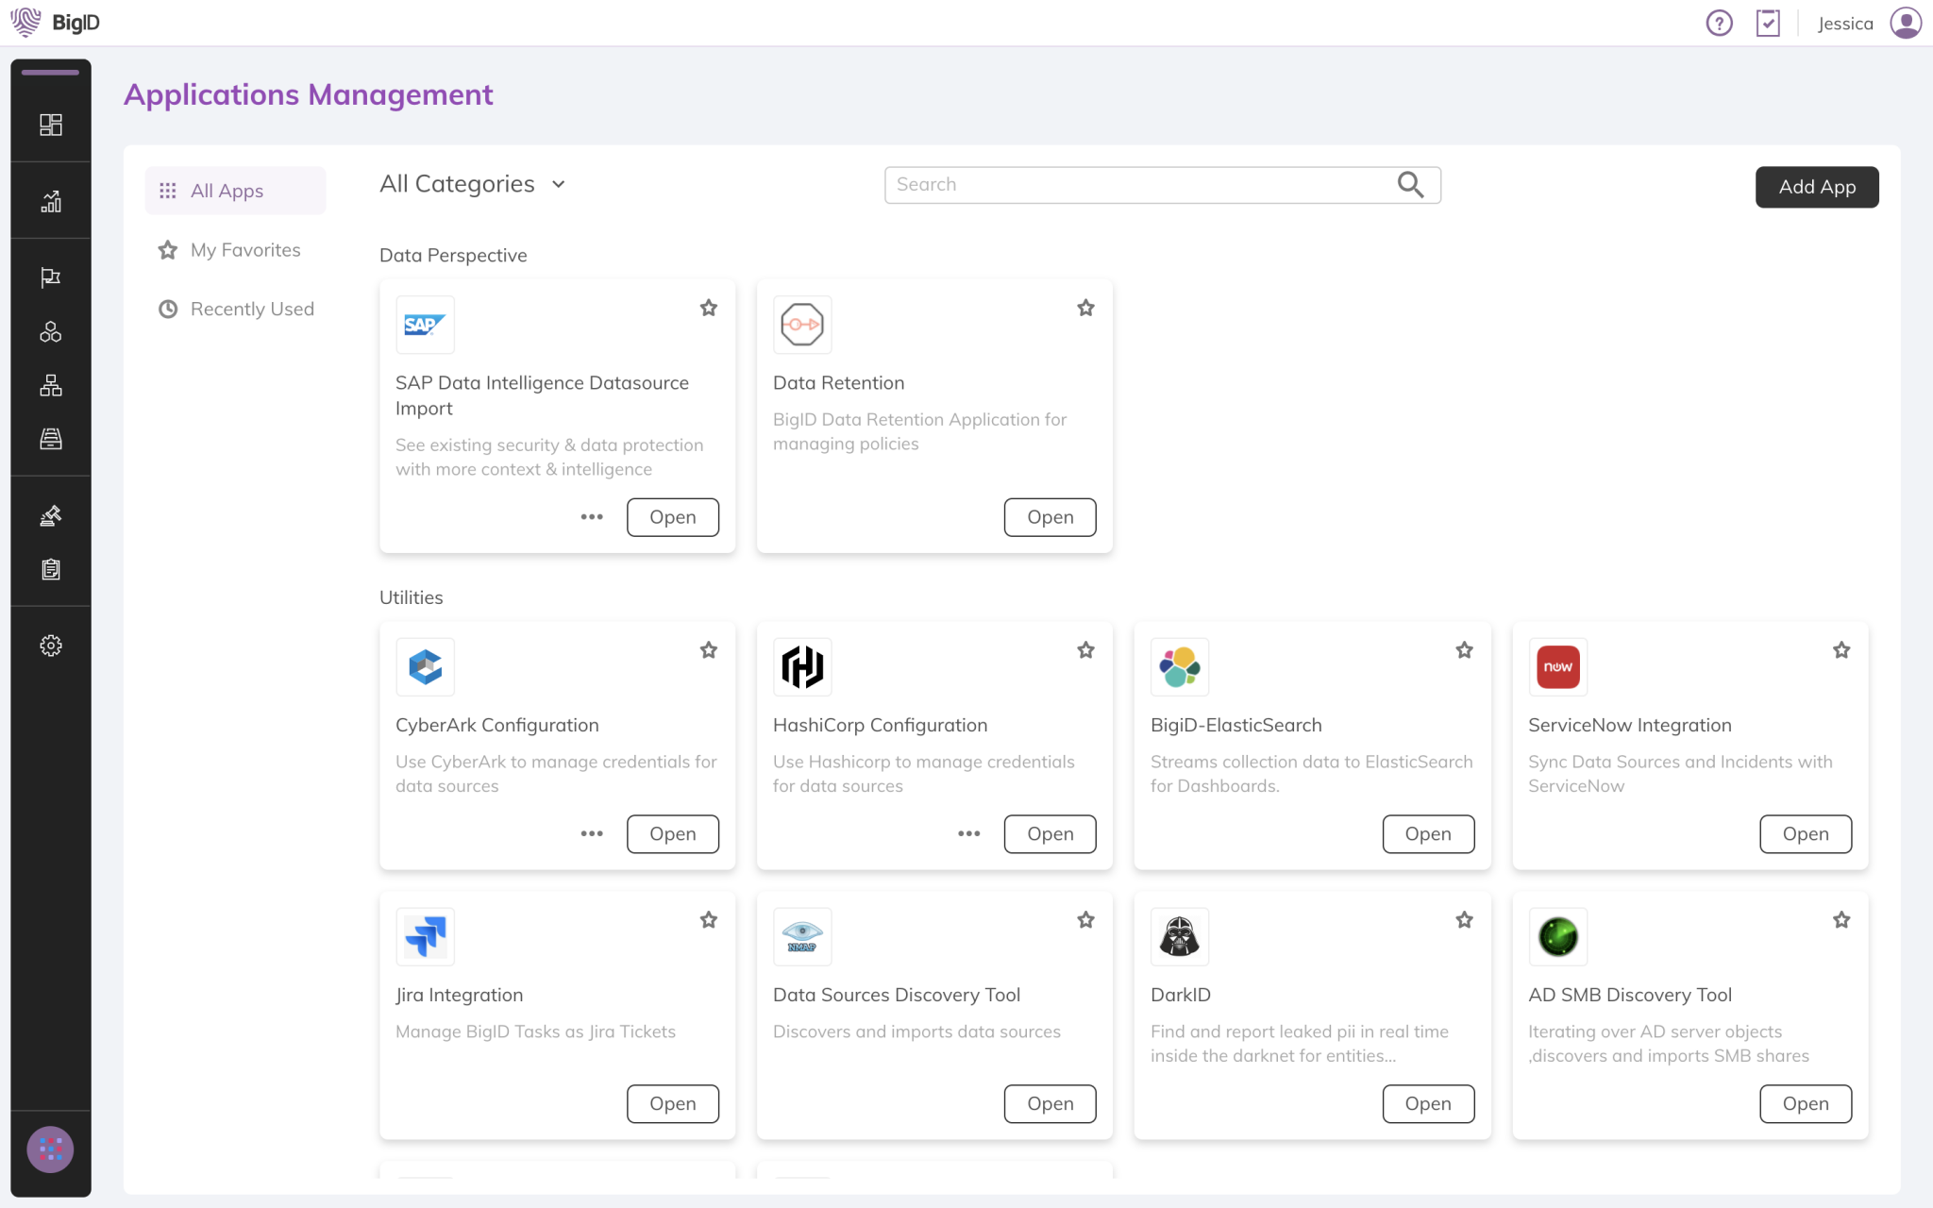Star the DarkID app as favorite
1933x1208 pixels.
[1464, 920]
